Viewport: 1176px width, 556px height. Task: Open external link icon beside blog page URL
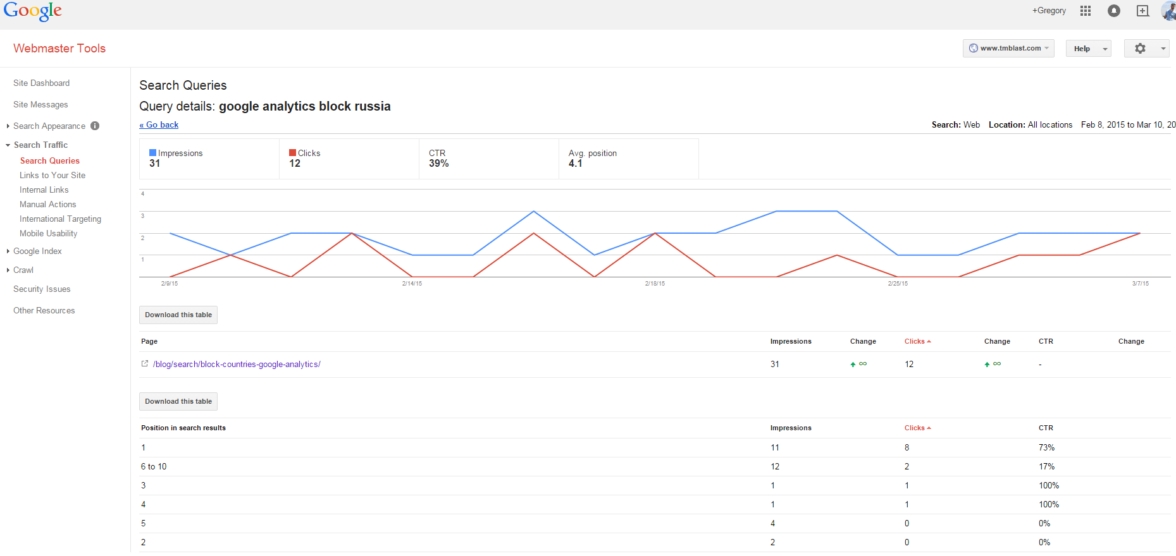tap(145, 363)
